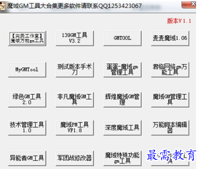Viewport: 200px width, 169px height.
Task: Launch 异能者GM工具
Action: (x=27, y=158)
